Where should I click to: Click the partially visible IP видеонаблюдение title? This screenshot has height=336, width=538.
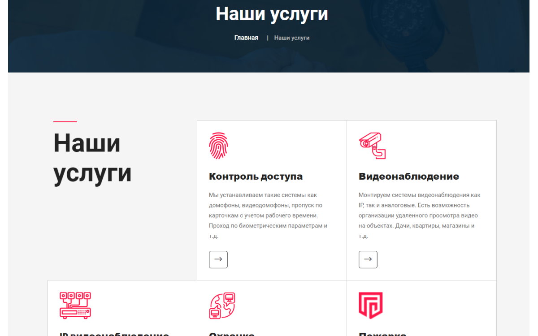114,334
